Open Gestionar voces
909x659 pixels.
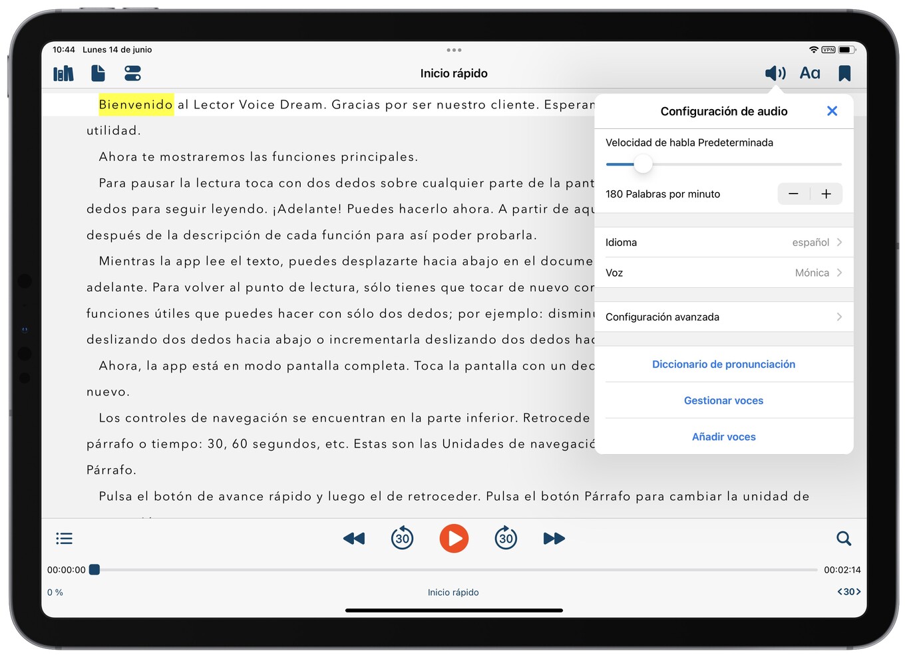(724, 400)
